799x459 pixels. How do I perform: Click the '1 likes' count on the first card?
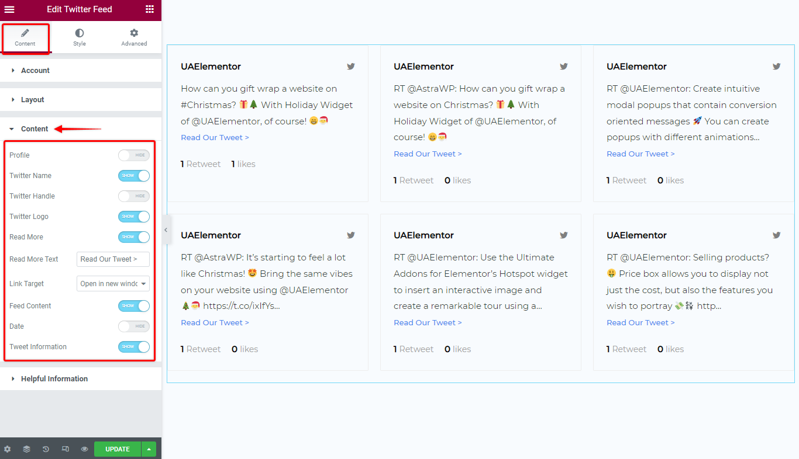point(243,164)
